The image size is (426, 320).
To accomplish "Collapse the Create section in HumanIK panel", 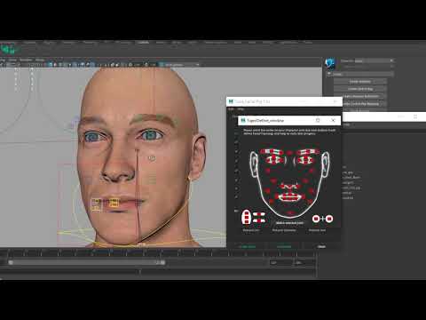I will point(329,74).
